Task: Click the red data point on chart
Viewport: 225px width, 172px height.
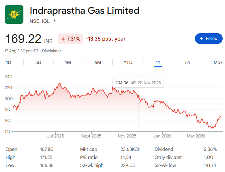Action: (138, 96)
